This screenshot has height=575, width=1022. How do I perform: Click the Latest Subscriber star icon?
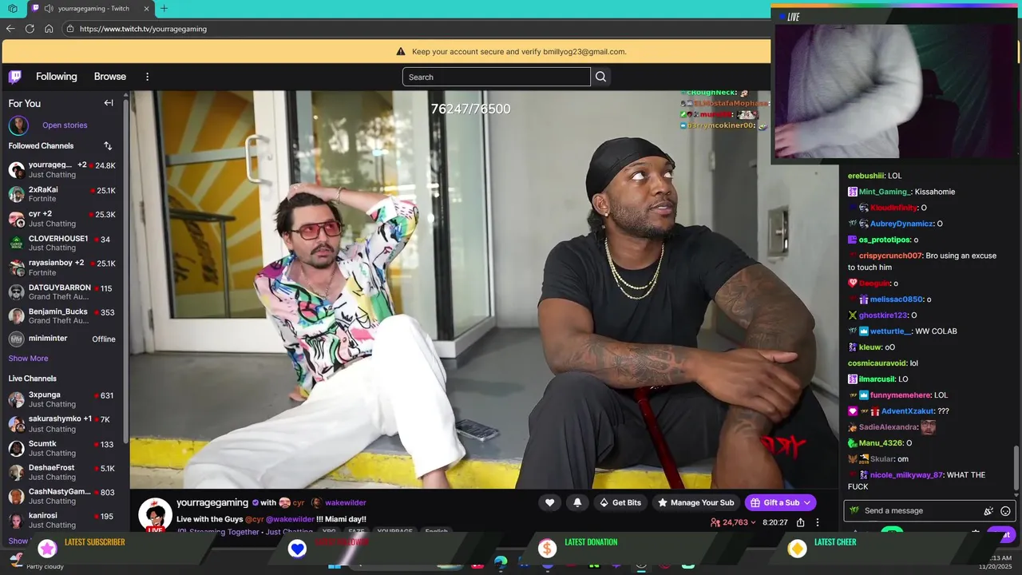pyautogui.click(x=48, y=548)
